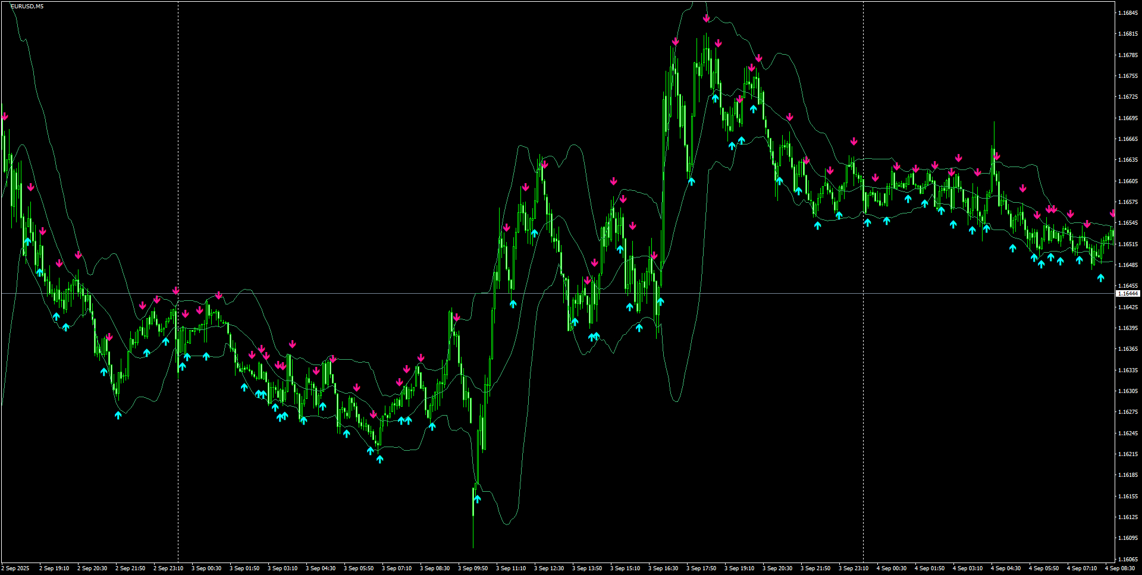1142x575 pixels.
Task: Select the 3 Sep 16:30 time label on the bottom axis
Action: (x=665, y=568)
